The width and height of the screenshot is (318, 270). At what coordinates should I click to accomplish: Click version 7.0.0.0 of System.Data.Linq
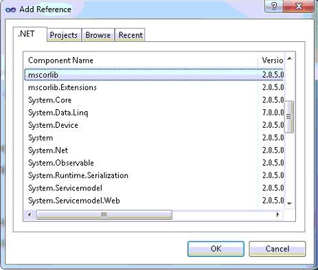(x=273, y=113)
